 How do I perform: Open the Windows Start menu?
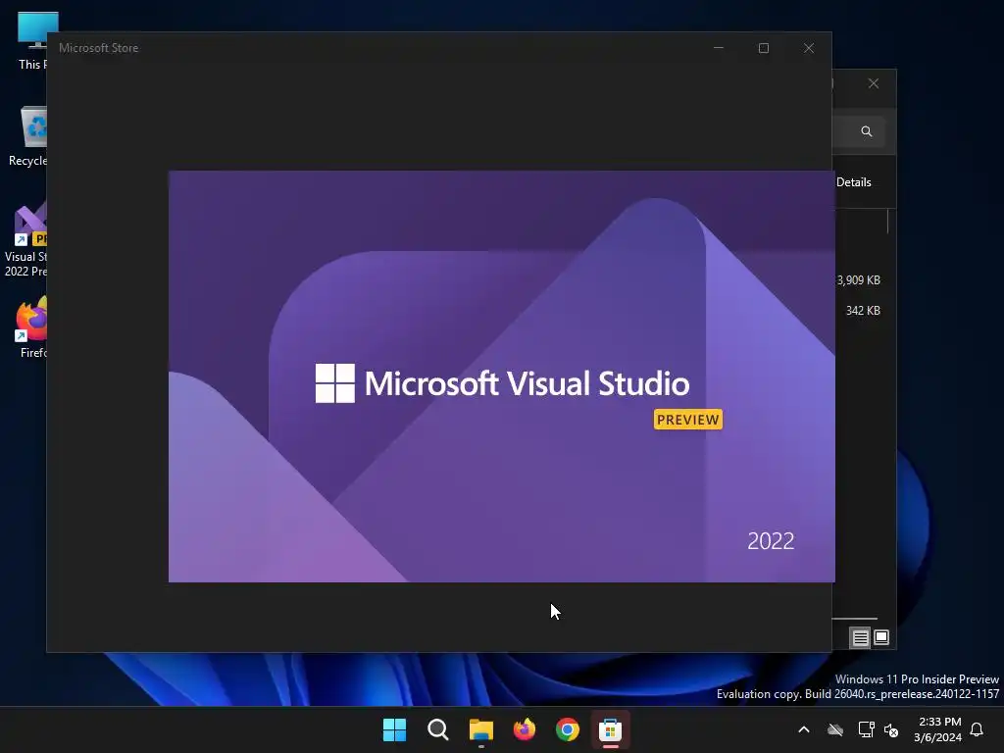tap(394, 729)
